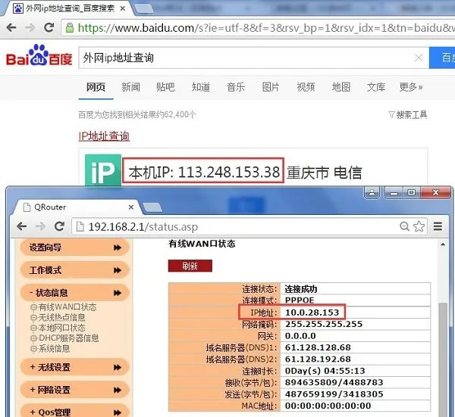Open the 地图 tab
The image size is (455, 417).
coord(341,87)
